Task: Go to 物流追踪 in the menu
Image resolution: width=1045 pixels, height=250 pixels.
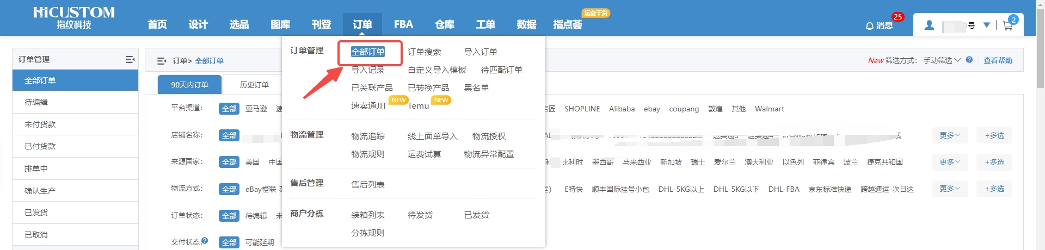Action: pos(368,136)
